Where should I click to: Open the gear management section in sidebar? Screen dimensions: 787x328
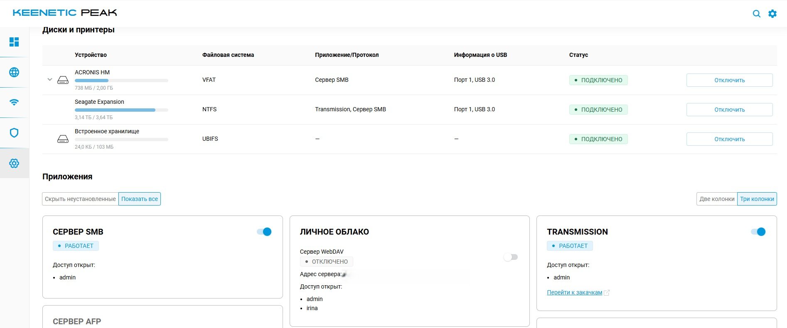tap(14, 163)
